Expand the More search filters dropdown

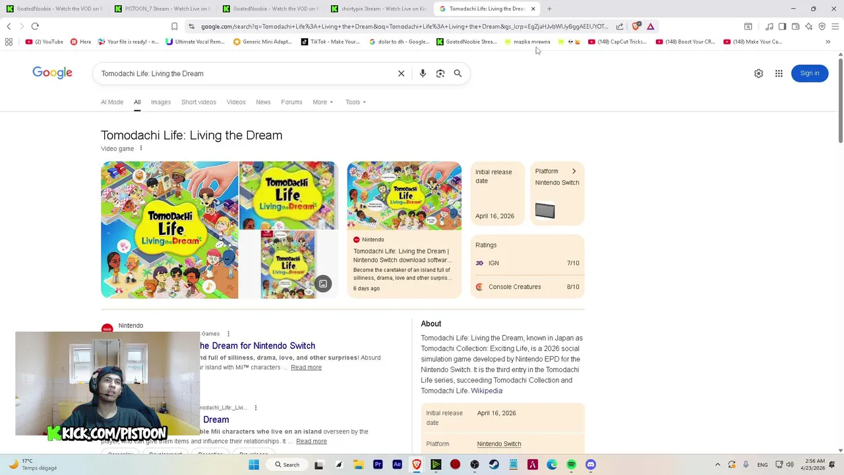pos(322,102)
